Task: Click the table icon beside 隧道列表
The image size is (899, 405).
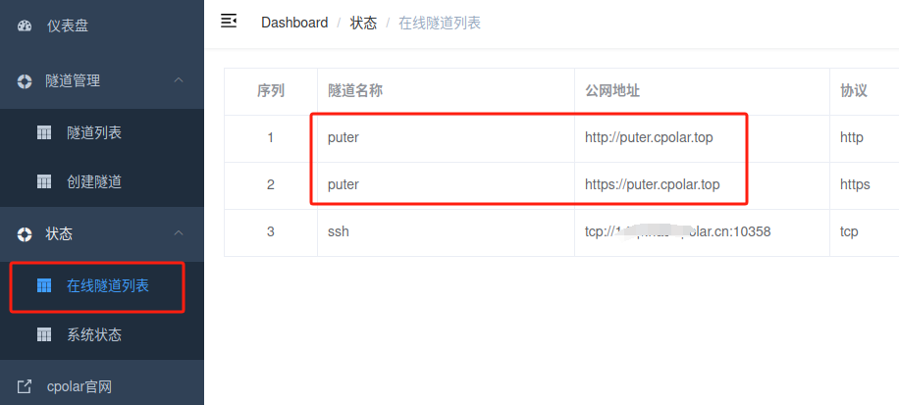Action: click(44, 133)
